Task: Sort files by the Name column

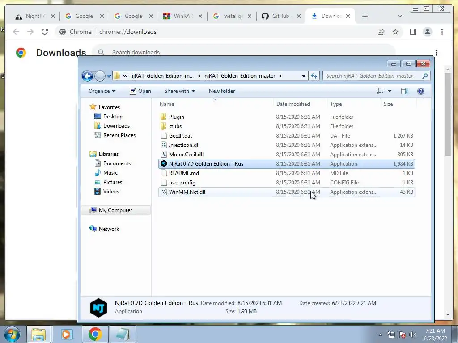Action: (216, 104)
